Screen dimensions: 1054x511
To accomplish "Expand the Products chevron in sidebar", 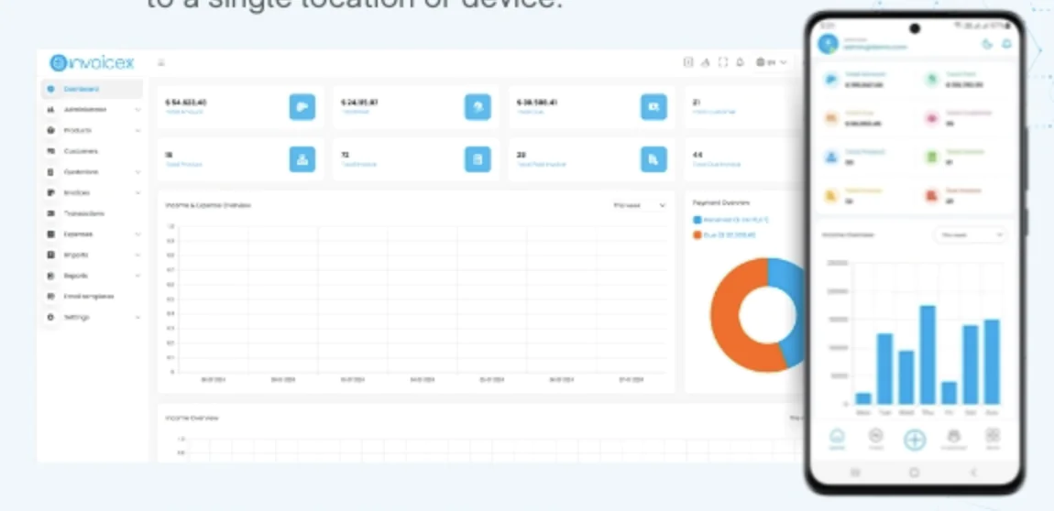I will 137,130.
